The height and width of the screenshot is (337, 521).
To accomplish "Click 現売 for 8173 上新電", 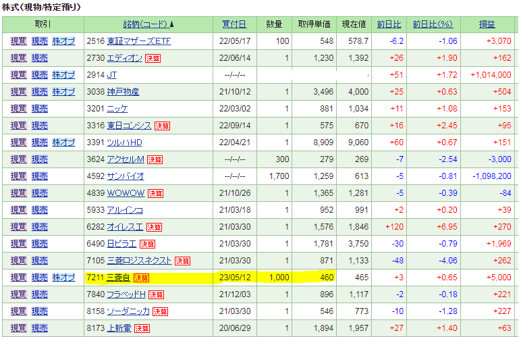I will [40, 328].
